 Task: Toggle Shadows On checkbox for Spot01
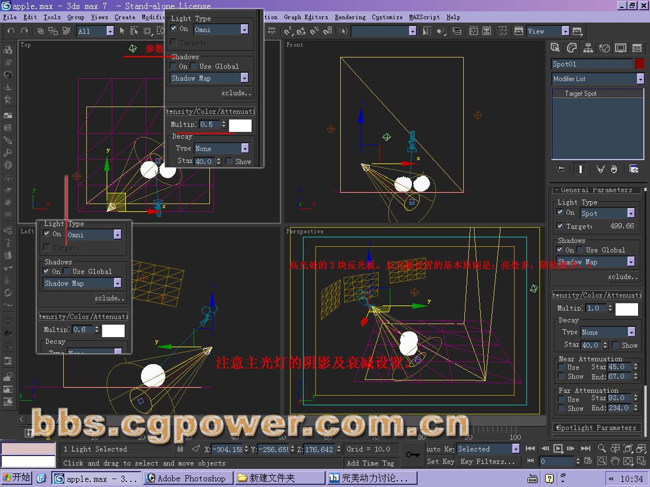click(560, 250)
